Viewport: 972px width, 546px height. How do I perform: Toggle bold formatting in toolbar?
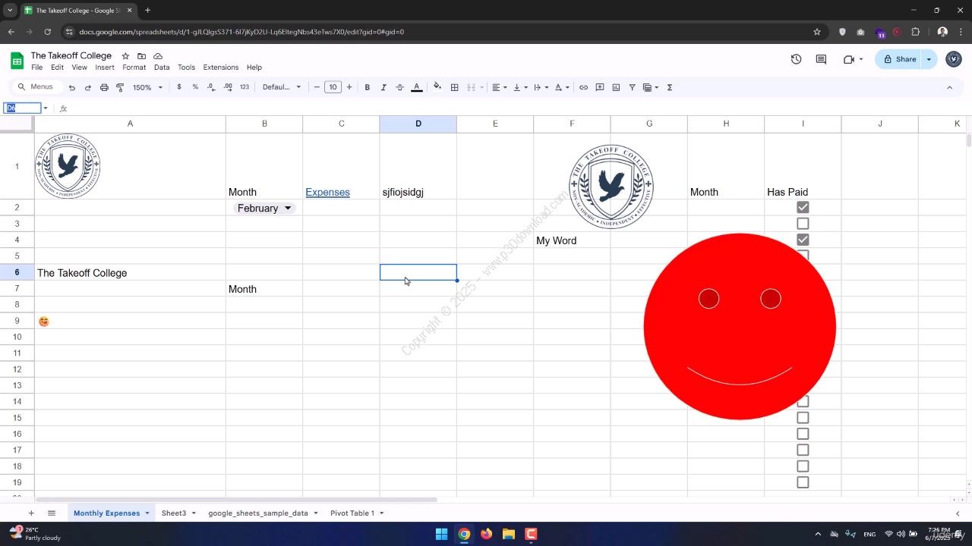tap(367, 87)
